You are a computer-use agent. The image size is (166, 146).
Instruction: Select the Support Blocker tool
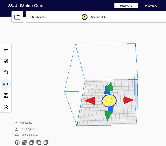point(6,107)
